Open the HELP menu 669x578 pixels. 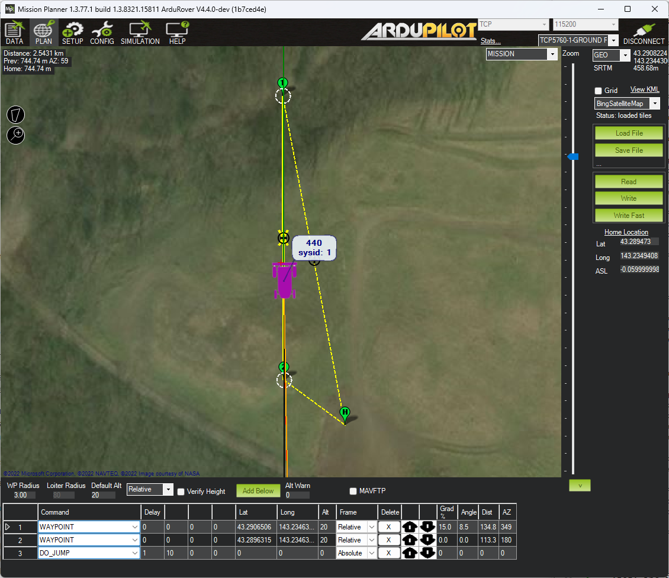click(177, 33)
